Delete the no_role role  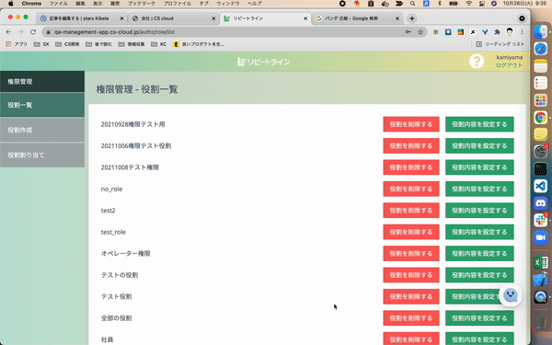point(411,189)
